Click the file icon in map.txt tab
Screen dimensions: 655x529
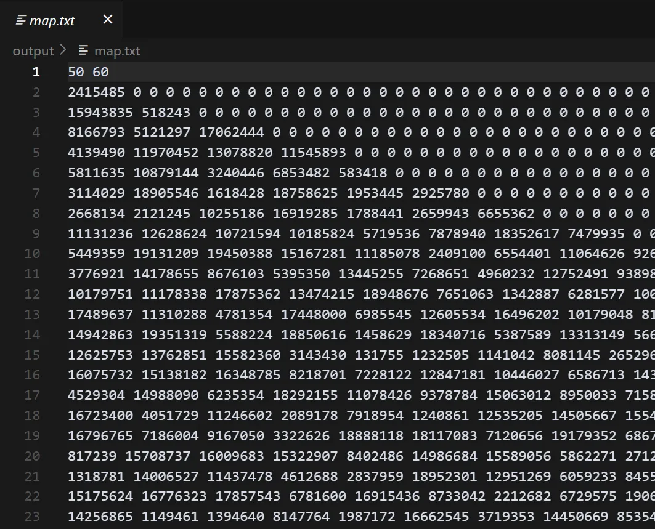[21, 20]
